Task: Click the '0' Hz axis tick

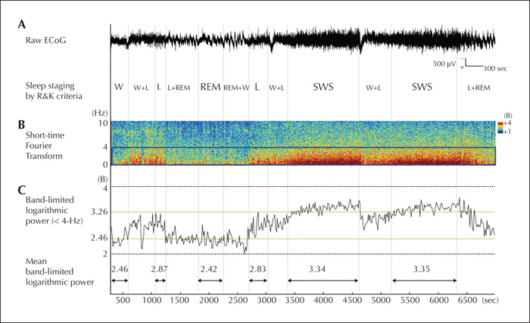Action: pos(105,165)
